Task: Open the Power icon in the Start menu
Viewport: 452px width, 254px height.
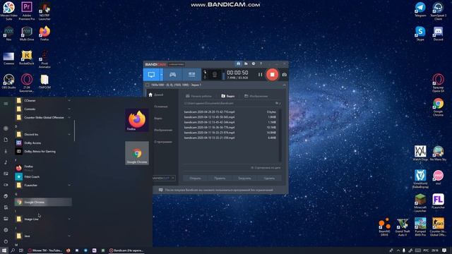Action: (6, 241)
